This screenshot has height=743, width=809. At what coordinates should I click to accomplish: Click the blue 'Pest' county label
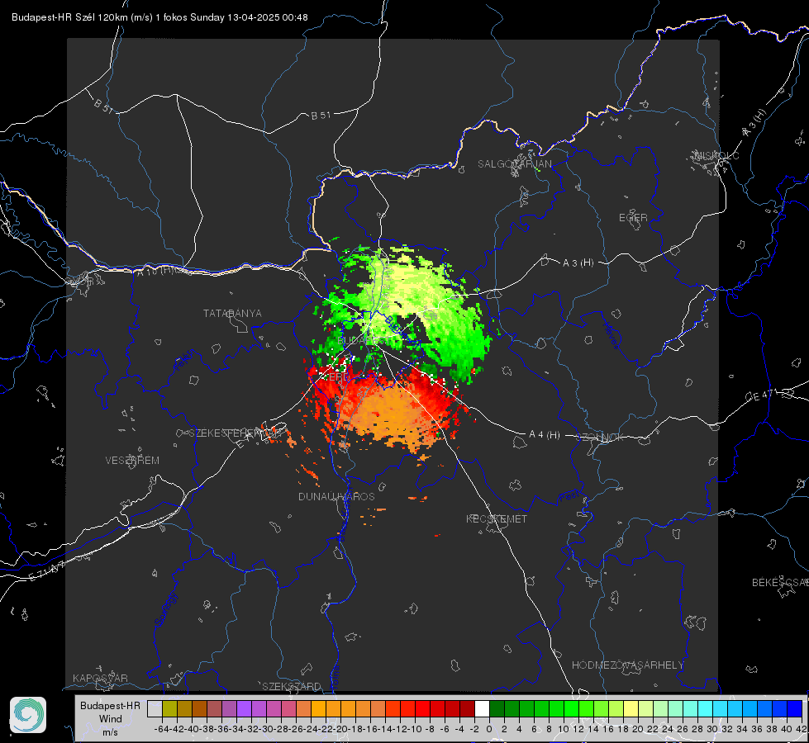(569, 496)
